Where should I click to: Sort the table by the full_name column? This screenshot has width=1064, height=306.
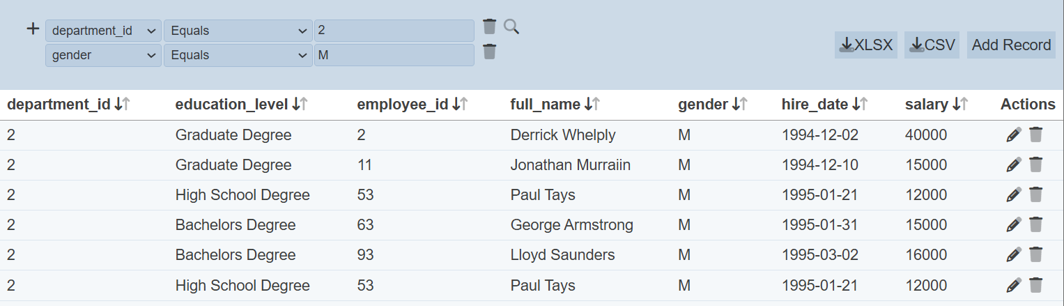[x=592, y=105]
